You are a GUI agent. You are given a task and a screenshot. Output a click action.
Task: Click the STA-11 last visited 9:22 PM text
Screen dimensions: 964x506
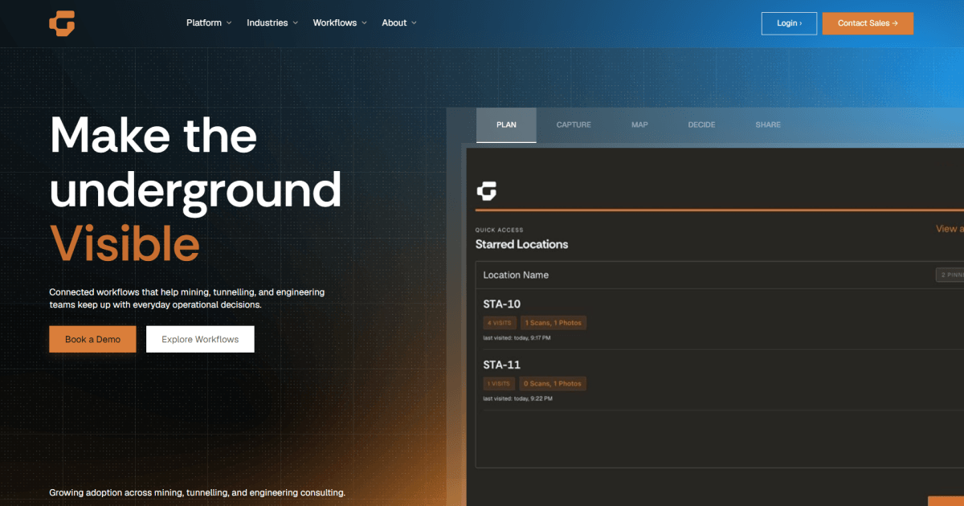(517, 399)
